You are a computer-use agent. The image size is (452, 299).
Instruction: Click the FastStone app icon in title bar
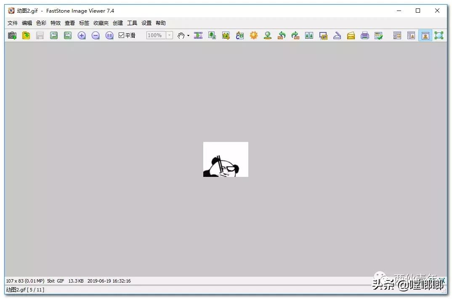coord(11,11)
